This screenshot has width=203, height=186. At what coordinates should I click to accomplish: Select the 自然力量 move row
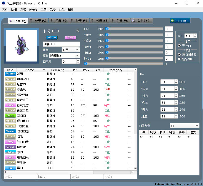(x=69, y=110)
